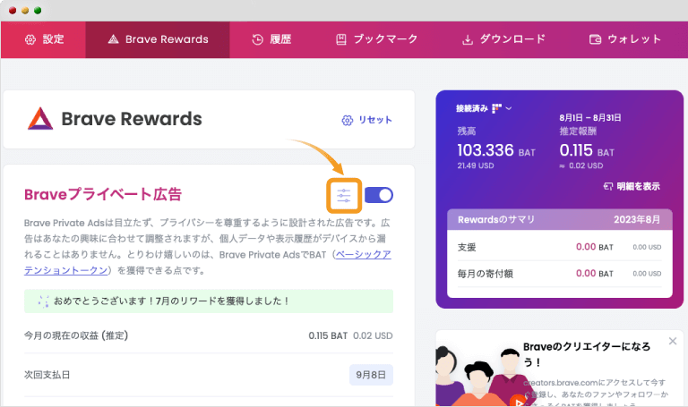Click the large BAT logo beside Brave Rewards
688x407 pixels.
point(40,119)
